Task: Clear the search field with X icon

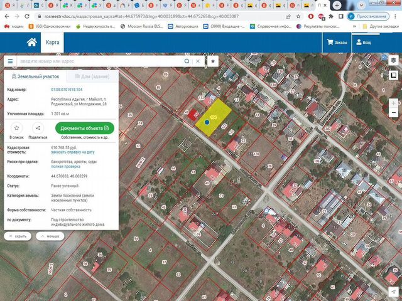Action: click(x=198, y=61)
